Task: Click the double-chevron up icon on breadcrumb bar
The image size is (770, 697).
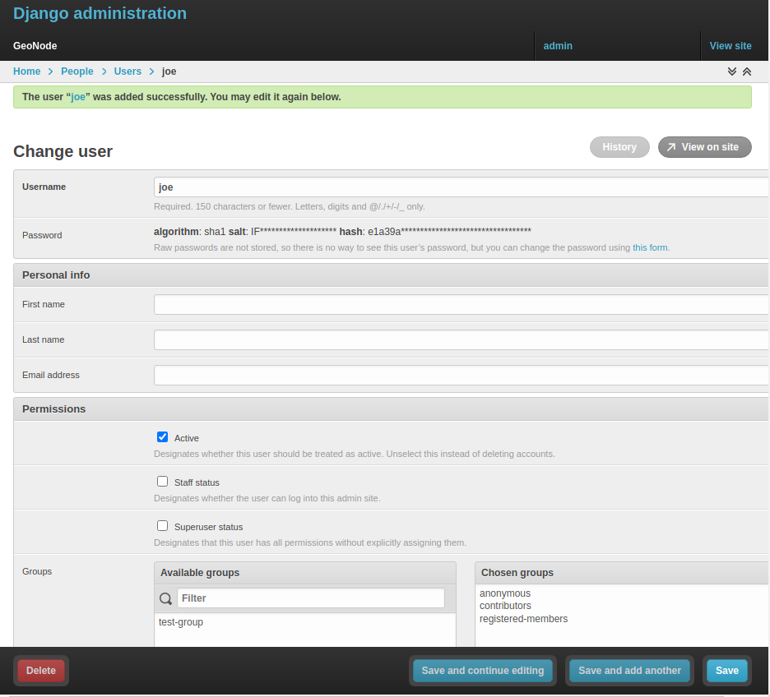Action: tap(747, 72)
